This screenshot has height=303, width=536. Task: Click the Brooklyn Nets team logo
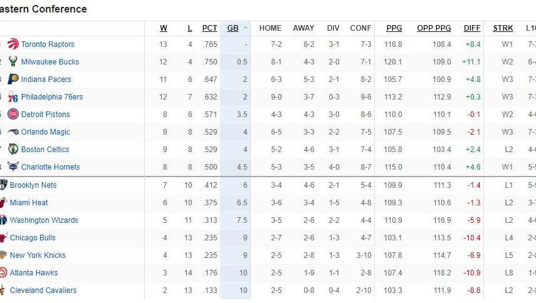tap(3, 185)
